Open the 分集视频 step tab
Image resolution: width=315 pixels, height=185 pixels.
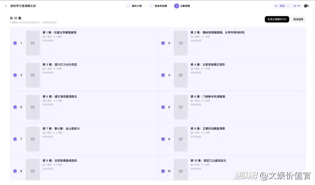(x=184, y=6)
